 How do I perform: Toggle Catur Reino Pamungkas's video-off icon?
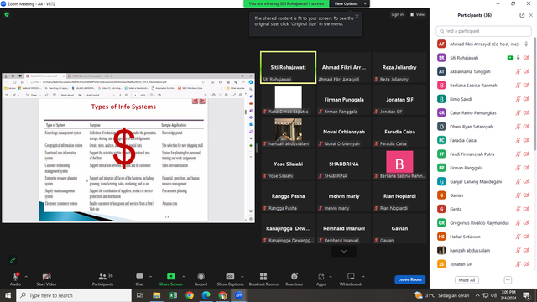[527, 112]
